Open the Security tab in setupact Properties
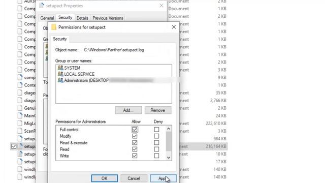Screen dimensions: 325x183 click(65, 17)
